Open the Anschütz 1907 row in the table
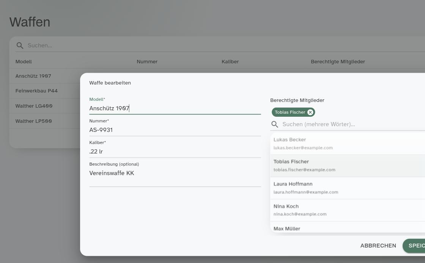The image size is (425, 263). tap(45, 76)
